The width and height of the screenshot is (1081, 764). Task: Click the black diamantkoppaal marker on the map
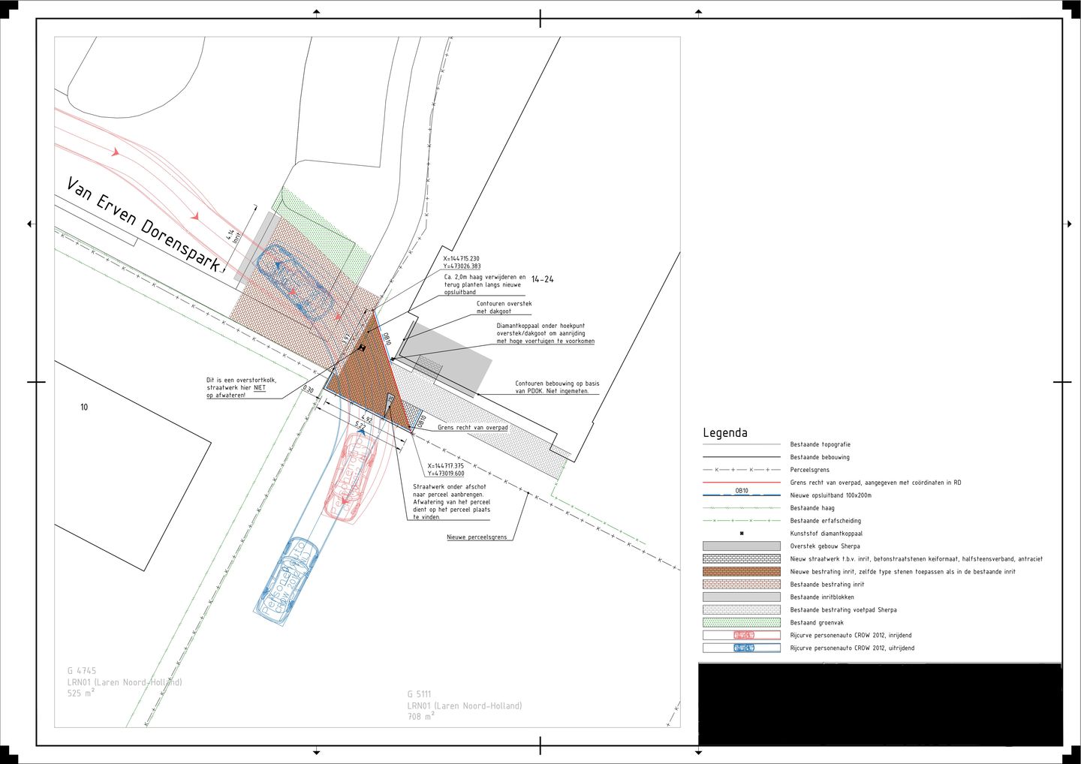pyautogui.click(x=361, y=348)
